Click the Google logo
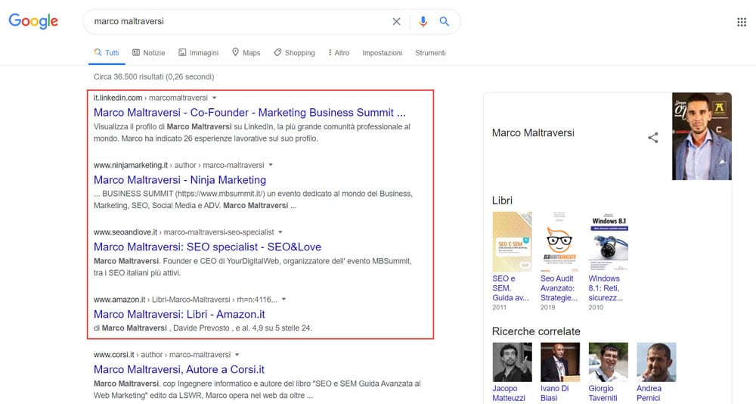756x404 pixels. [x=33, y=21]
